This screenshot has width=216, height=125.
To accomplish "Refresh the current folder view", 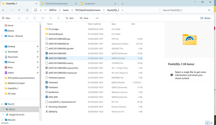I will pos(27,10).
